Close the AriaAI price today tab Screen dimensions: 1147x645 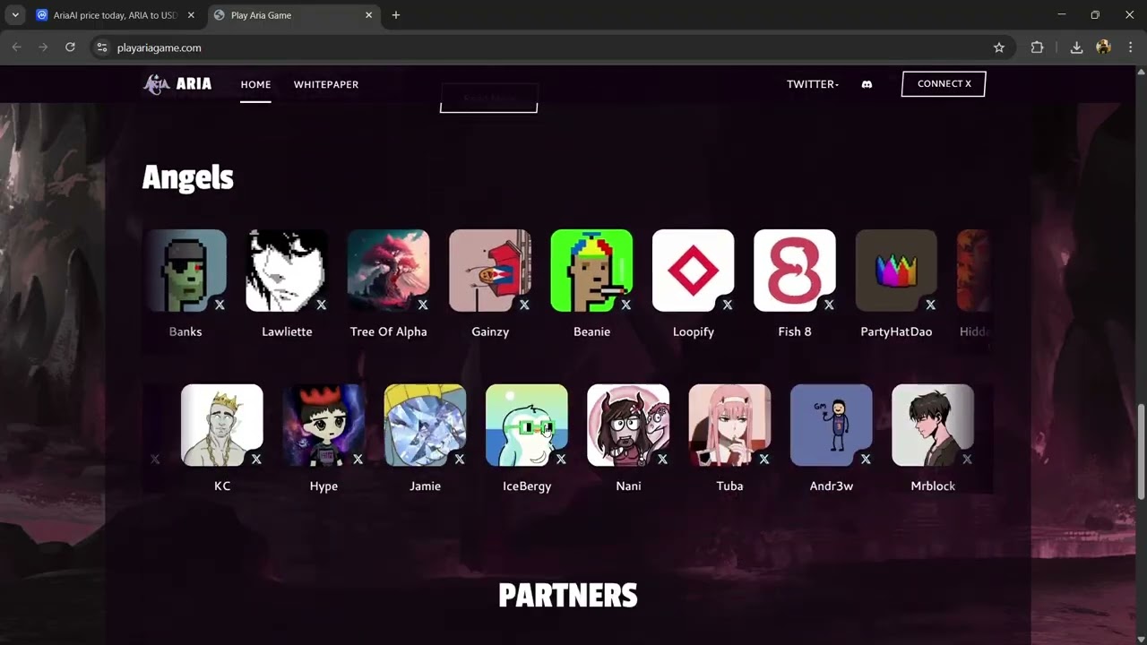click(x=191, y=15)
